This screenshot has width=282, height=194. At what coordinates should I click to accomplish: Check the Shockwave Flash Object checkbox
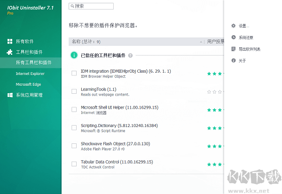pyautogui.click(x=74, y=146)
